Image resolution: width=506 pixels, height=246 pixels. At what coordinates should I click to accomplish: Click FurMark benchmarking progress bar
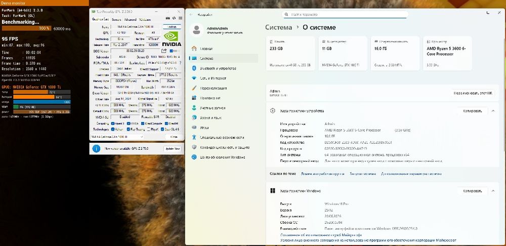26,28
